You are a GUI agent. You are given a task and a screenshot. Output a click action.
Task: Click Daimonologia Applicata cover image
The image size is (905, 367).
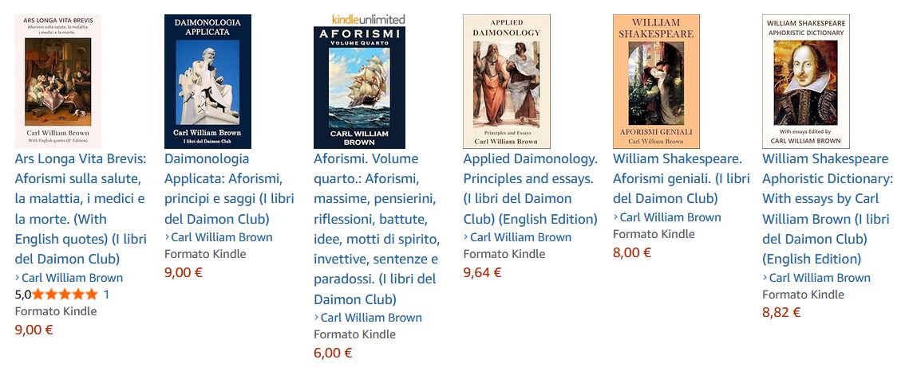[207, 81]
